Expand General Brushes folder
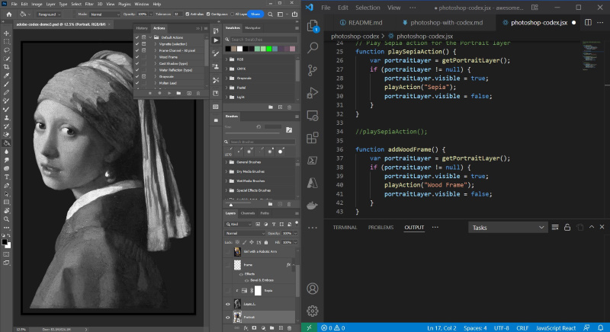This screenshot has height=332, width=610. tap(226, 162)
